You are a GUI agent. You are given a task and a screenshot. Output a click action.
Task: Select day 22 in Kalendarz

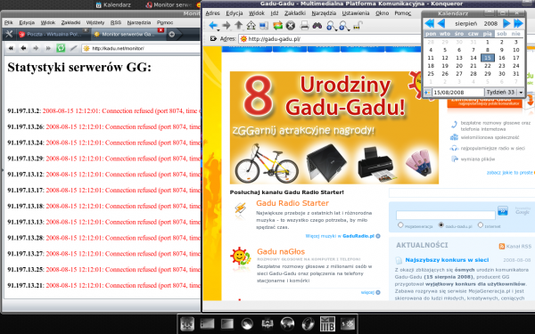click(x=487, y=65)
